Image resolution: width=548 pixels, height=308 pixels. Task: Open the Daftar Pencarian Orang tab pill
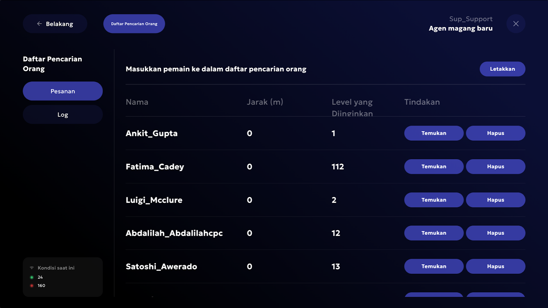pyautogui.click(x=134, y=24)
